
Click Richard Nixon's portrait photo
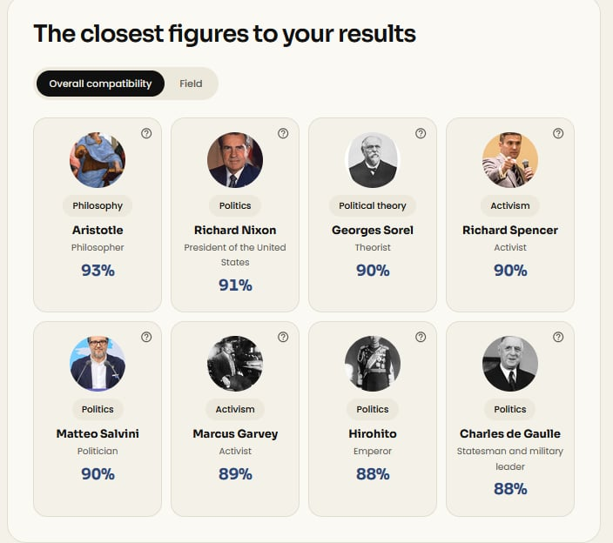point(235,160)
